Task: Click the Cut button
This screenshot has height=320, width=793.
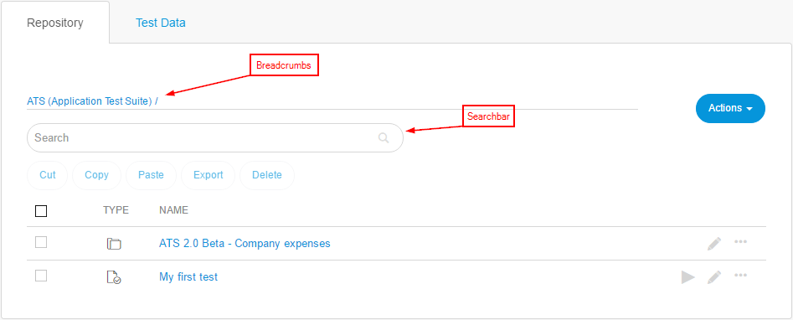Action: point(48,175)
